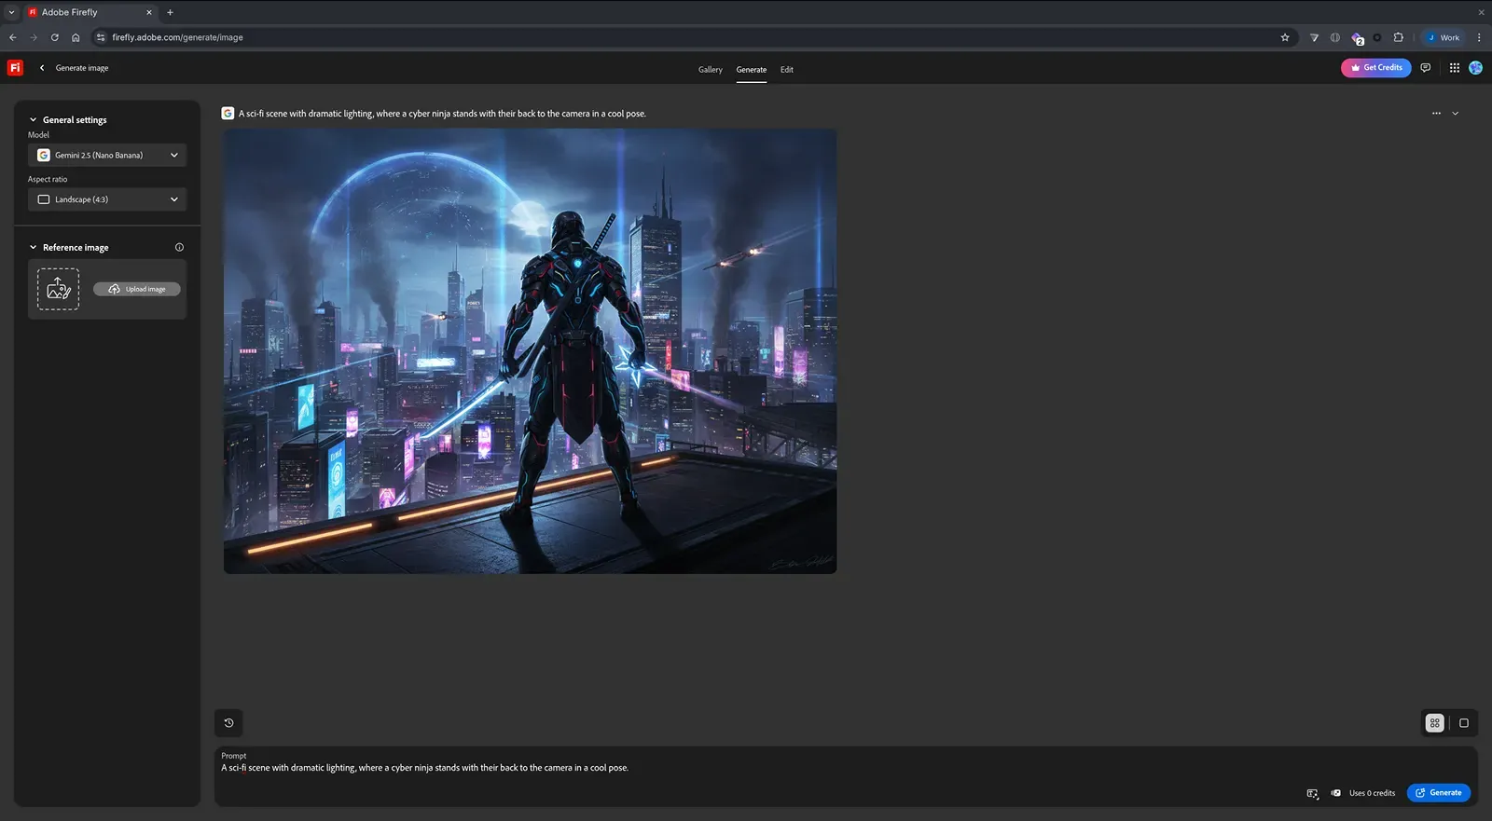Click the Get Credits button
The height and width of the screenshot is (821, 1492).
tap(1375, 68)
